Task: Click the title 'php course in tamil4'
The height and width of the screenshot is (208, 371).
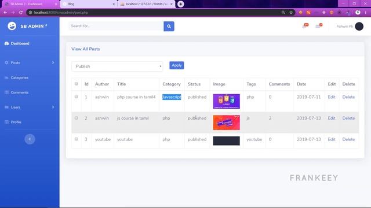Action: [x=136, y=97]
